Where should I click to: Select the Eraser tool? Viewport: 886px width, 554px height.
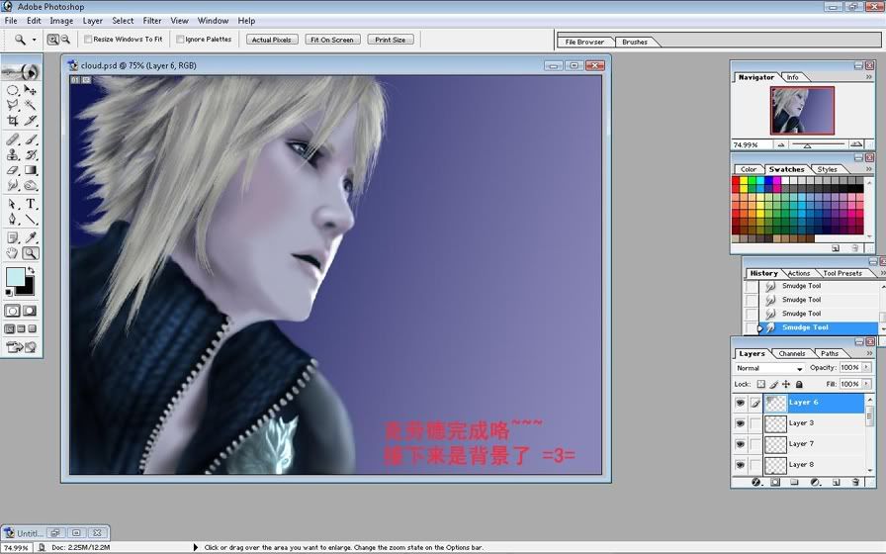click(12, 169)
